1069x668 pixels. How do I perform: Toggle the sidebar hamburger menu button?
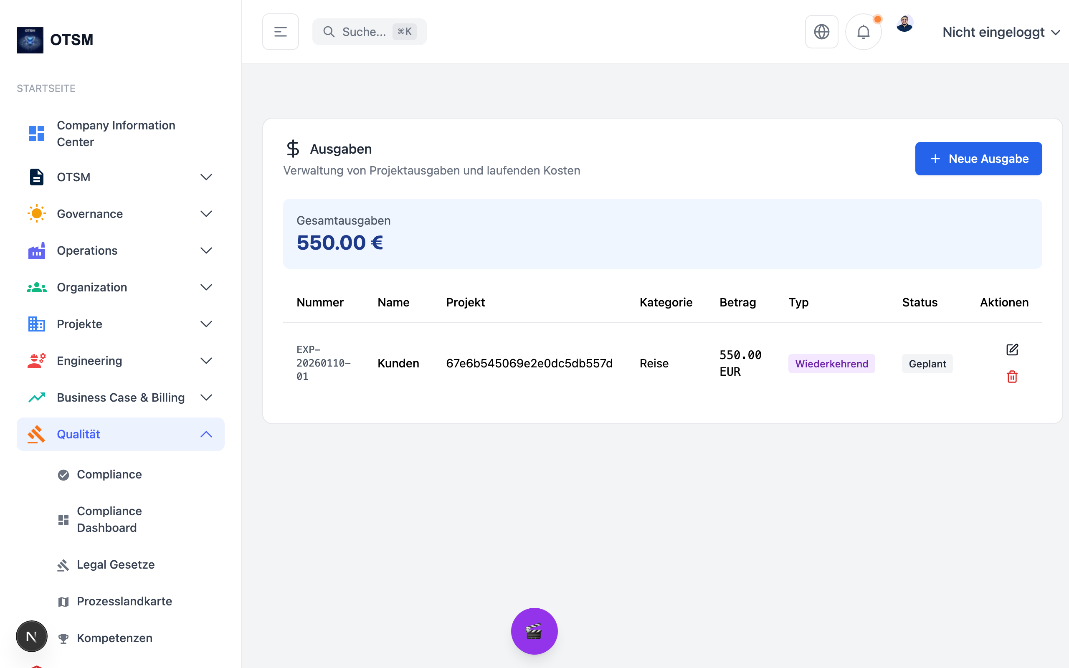tap(281, 32)
